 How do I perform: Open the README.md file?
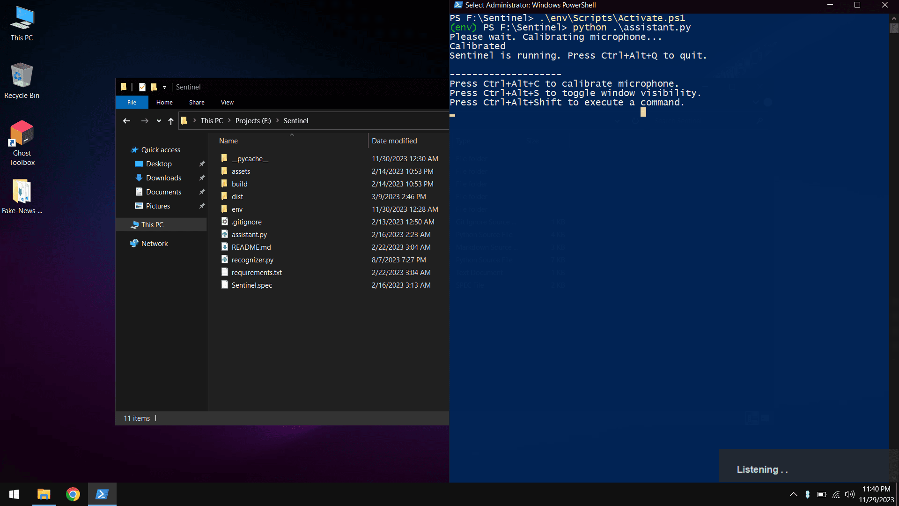pyautogui.click(x=251, y=246)
